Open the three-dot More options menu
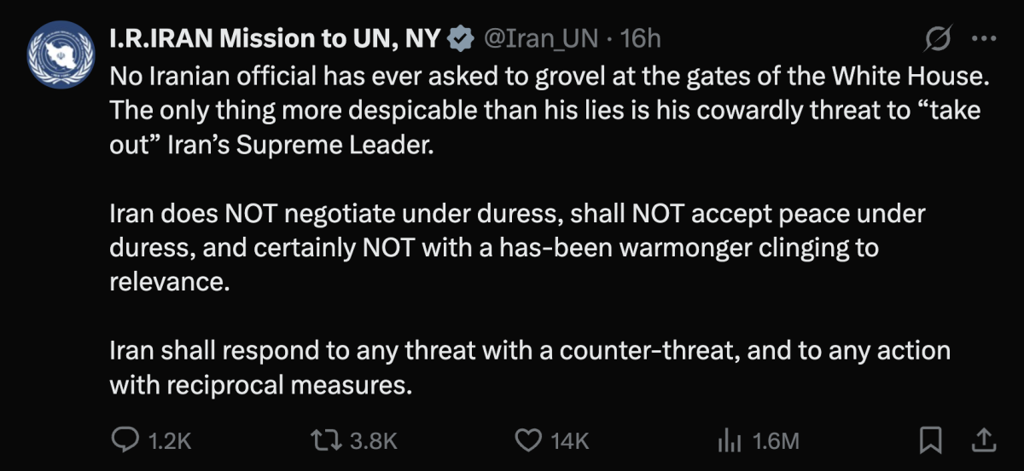The image size is (1024, 471). (984, 39)
